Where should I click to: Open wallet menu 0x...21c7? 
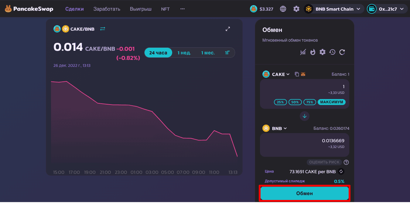[387, 9]
